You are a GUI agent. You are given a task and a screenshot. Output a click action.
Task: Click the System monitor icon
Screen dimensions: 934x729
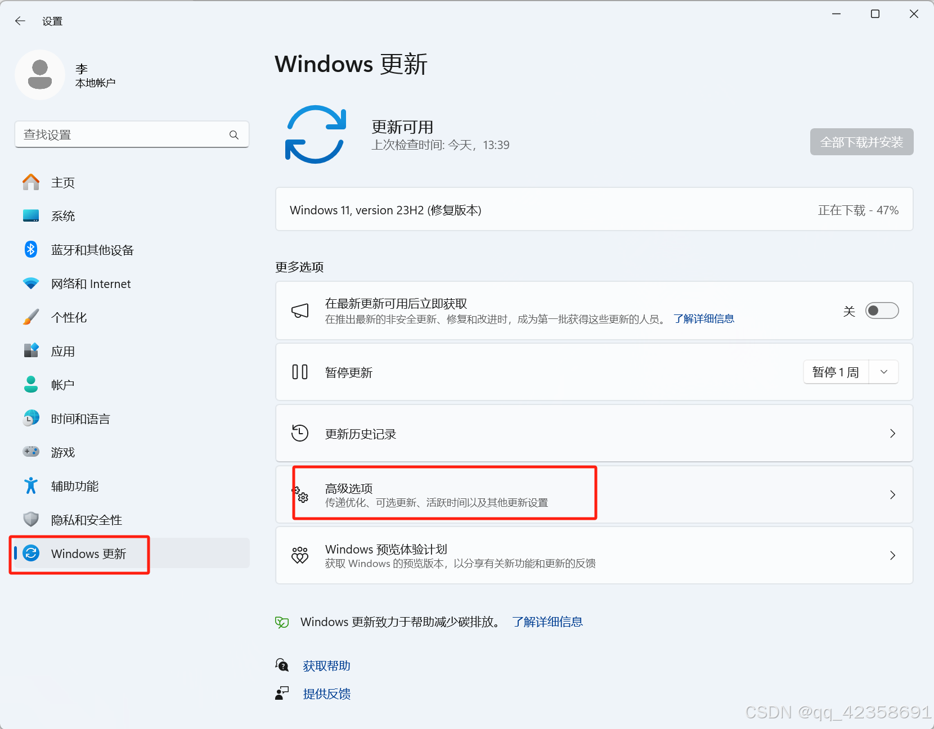coord(31,216)
